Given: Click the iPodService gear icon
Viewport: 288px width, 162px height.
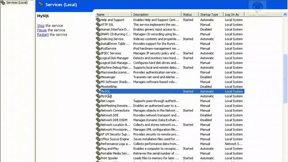Looking at the screenshot, I should (98, 48).
